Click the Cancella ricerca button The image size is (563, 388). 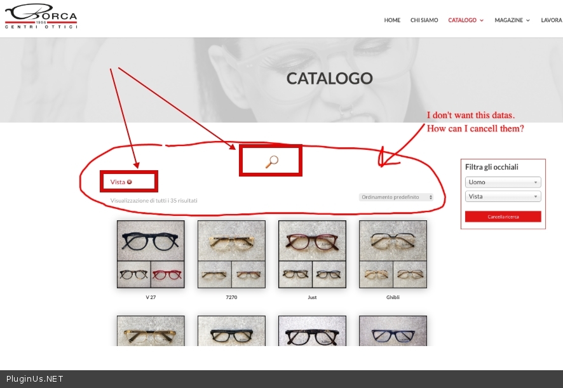coord(503,217)
